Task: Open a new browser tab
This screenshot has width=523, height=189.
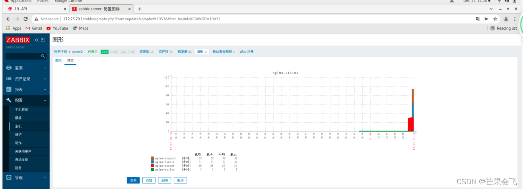Action: click(x=140, y=9)
